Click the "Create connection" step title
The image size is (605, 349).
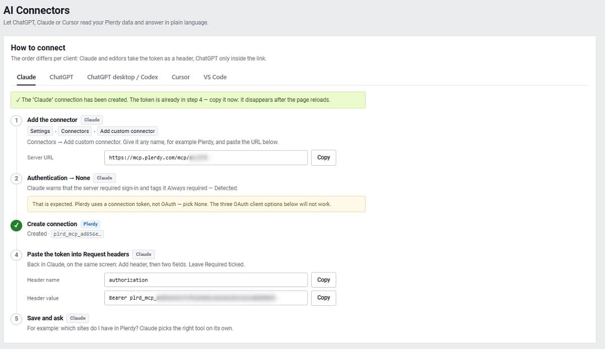(52, 224)
